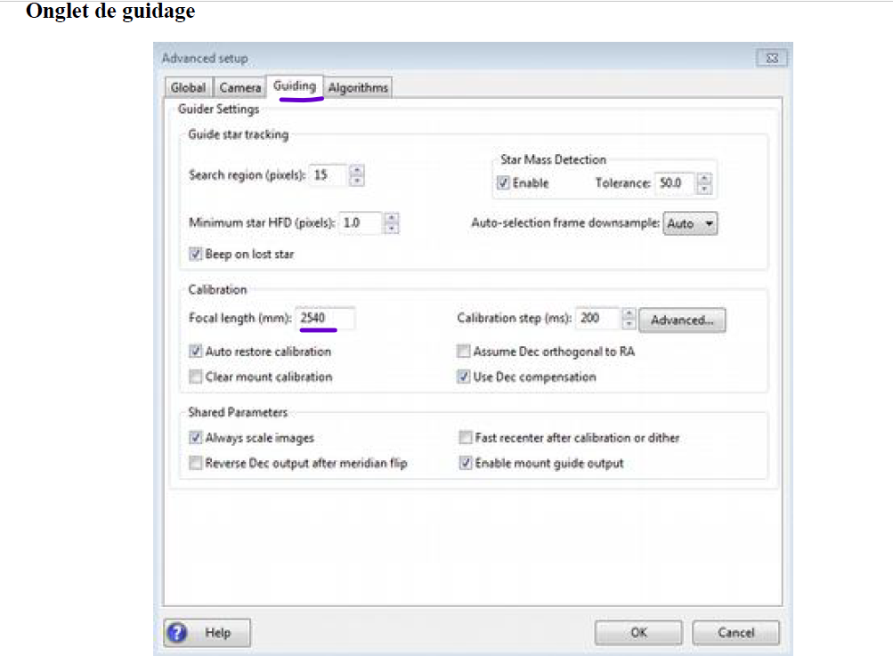Disable Beep on lost star

coord(196,255)
